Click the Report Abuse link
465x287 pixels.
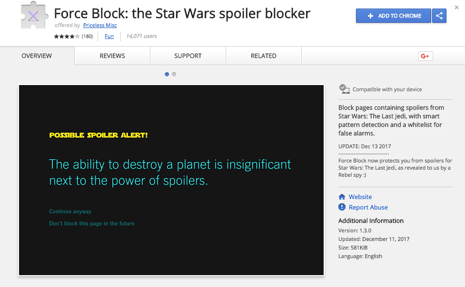368,207
